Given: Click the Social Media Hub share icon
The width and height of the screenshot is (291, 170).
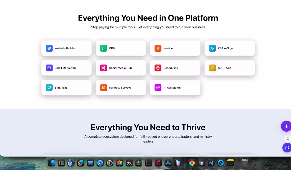Looking at the screenshot, I should click(103, 68).
